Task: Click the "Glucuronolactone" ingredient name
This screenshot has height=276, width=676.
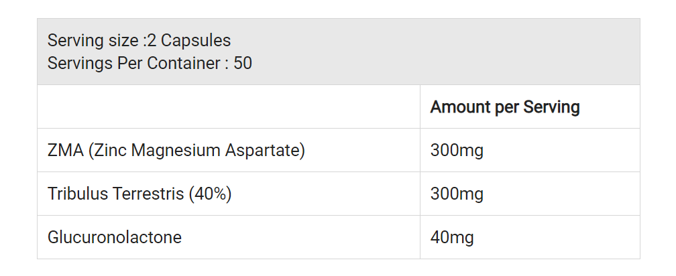Action: pos(115,237)
